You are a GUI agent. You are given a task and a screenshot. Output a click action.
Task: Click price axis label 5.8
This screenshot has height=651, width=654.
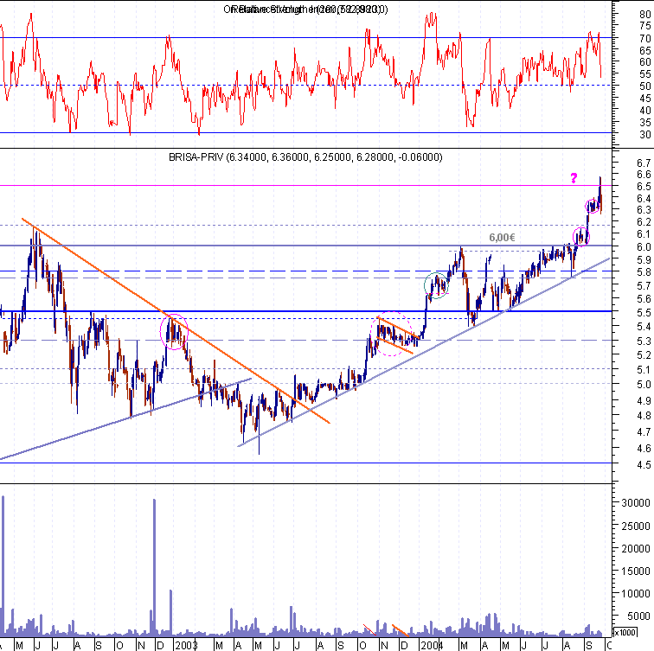click(x=644, y=272)
